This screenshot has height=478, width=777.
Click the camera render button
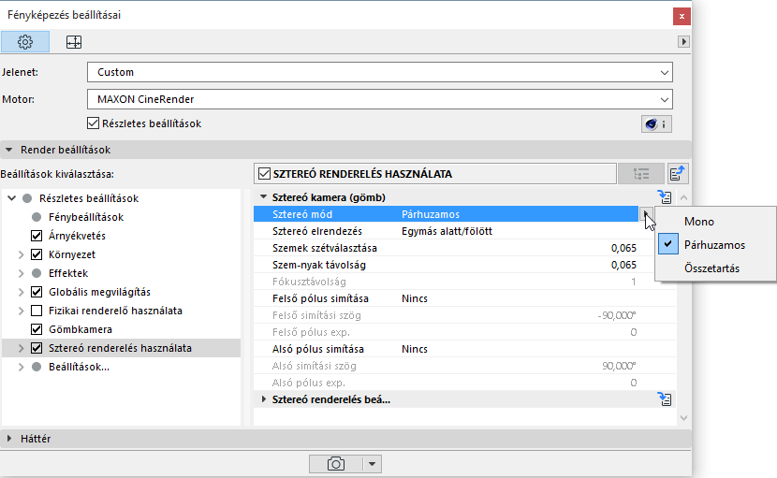click(x=335, y=464)
